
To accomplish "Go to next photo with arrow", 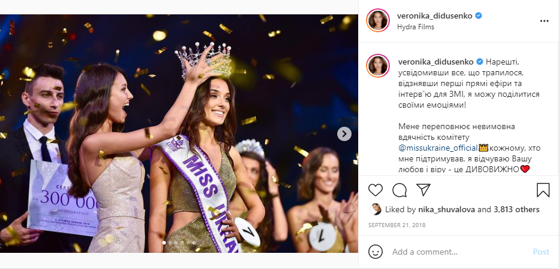I will (x=344, y=134).
